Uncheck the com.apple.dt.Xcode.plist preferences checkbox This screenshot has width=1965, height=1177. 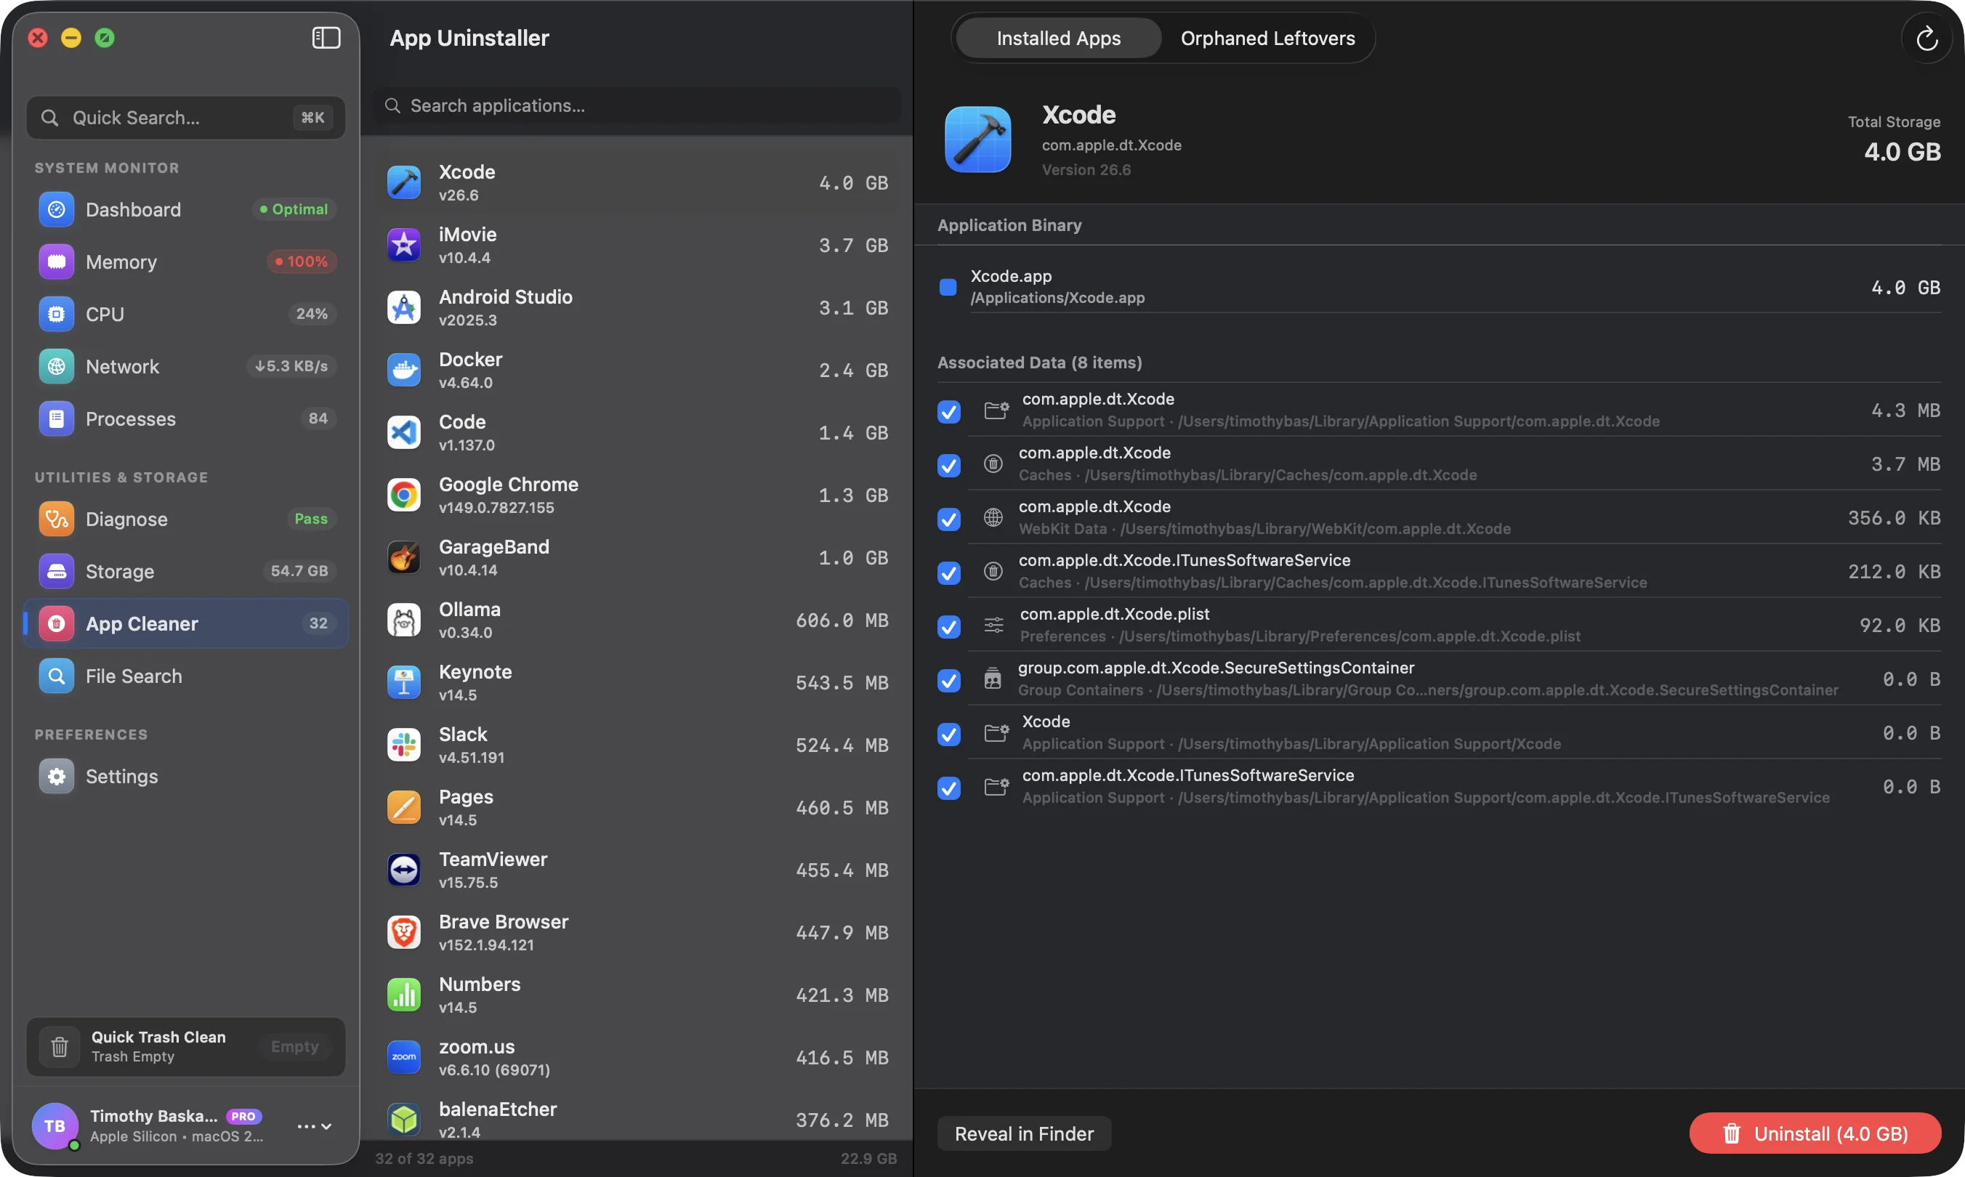tap(949, 626)
